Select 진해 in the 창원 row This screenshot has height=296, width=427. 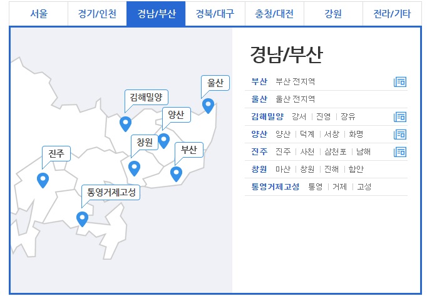(331, 169)
